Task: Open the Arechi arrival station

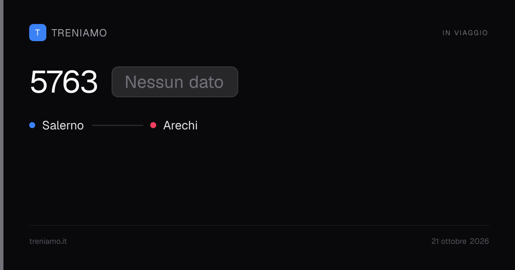Action: coord(180,126)
